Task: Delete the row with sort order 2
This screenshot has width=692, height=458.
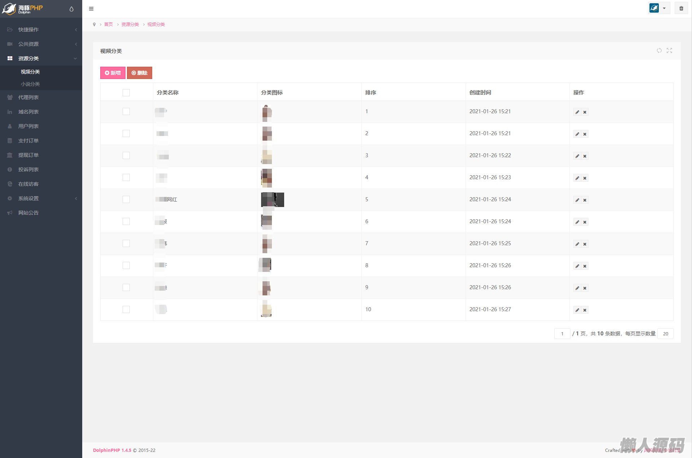Action: coord(585,134)
